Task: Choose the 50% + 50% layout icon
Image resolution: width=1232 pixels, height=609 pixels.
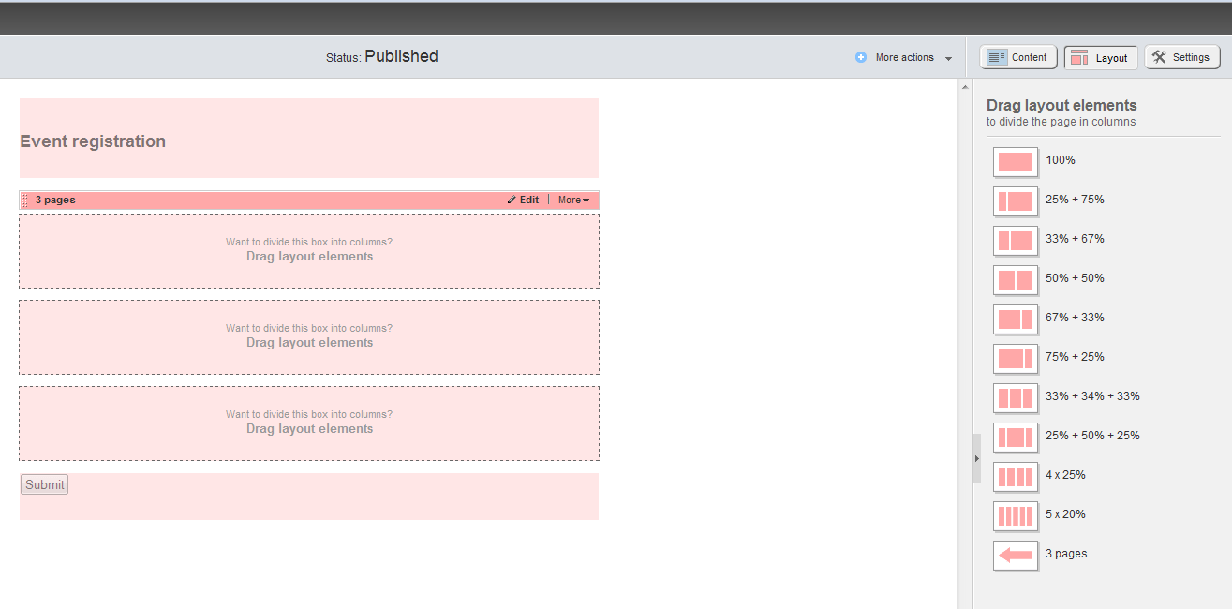Action: (x=1015, y=279)
